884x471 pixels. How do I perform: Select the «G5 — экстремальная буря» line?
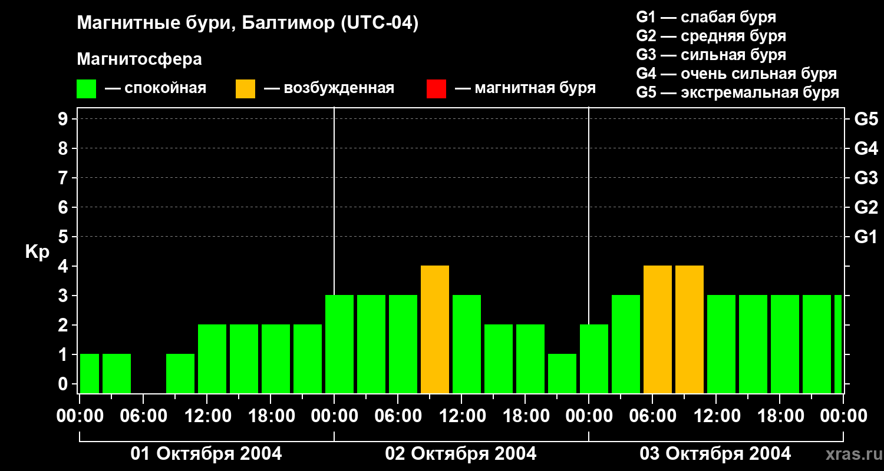click(738, 92)
